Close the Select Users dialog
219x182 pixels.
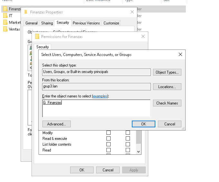[x=180, y=55]
